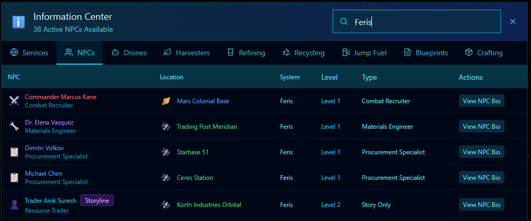
Task: Open Trader Anik Suresh's NPC Bio
Action: 481,205
